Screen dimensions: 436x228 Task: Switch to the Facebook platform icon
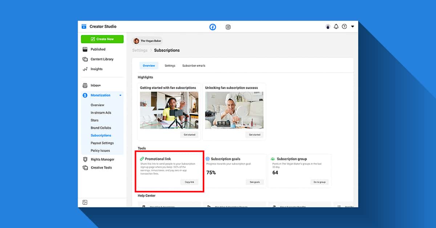pyautogui.click(x=213, y=27)
